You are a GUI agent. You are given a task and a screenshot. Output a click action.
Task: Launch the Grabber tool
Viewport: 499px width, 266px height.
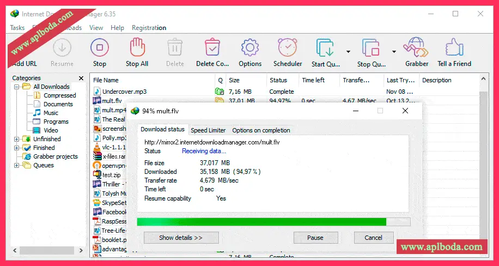[x=417, y=49]
